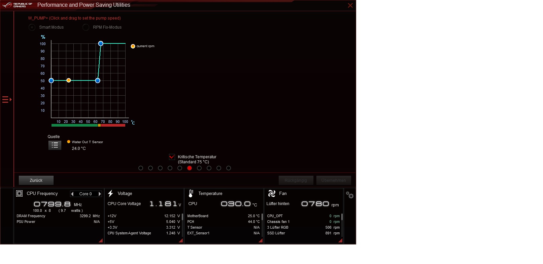This screenshot has height=264, width=543.
Task: Select blue curve point near 60 degrees
Action: coord(98,80)
